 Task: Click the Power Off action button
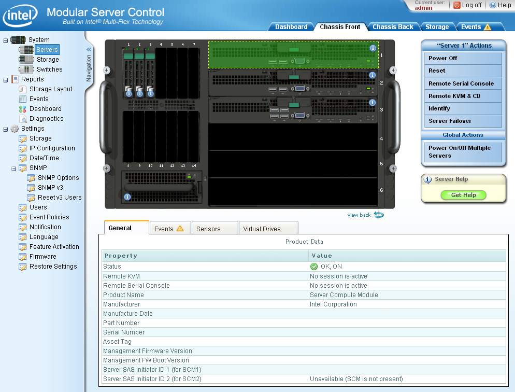[463, 58]
